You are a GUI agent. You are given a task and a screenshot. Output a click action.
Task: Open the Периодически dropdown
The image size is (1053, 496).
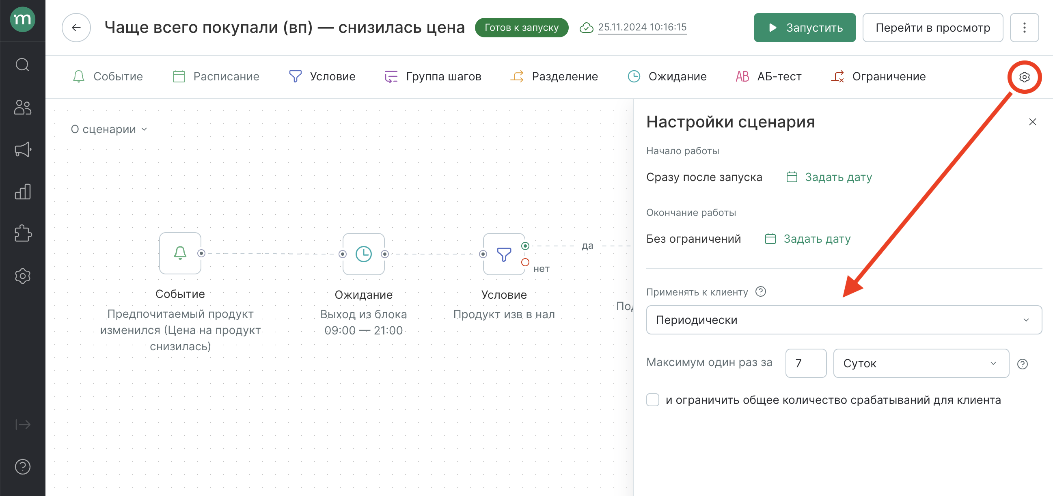(x=843, y=320)
